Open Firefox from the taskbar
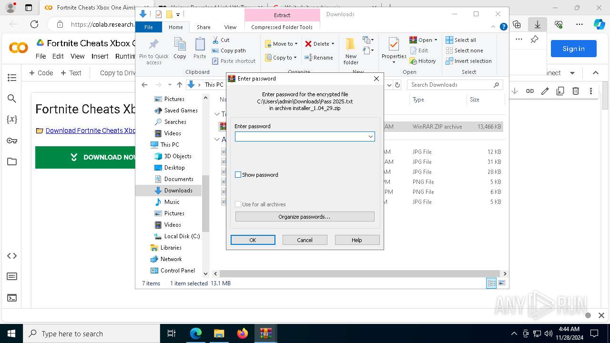 [x=243, y=333]
